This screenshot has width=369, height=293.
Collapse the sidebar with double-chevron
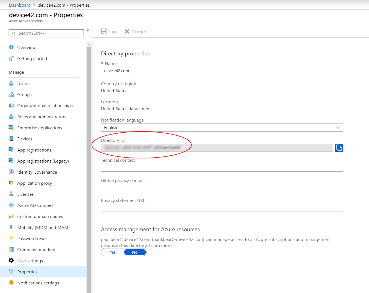pos(88,30)
